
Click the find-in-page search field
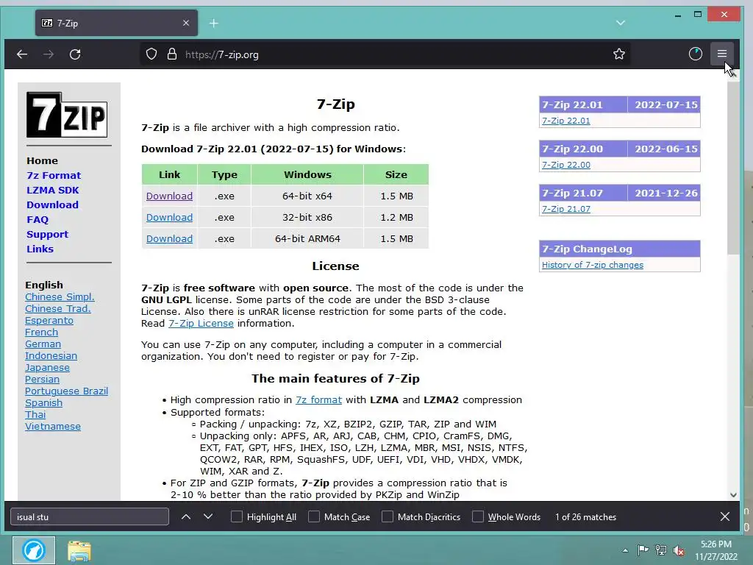click(x=90, y=517)
